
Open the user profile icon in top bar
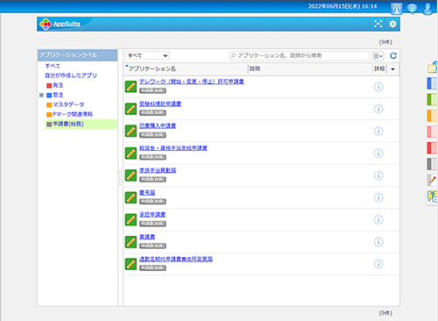click(x=427, y=9)
